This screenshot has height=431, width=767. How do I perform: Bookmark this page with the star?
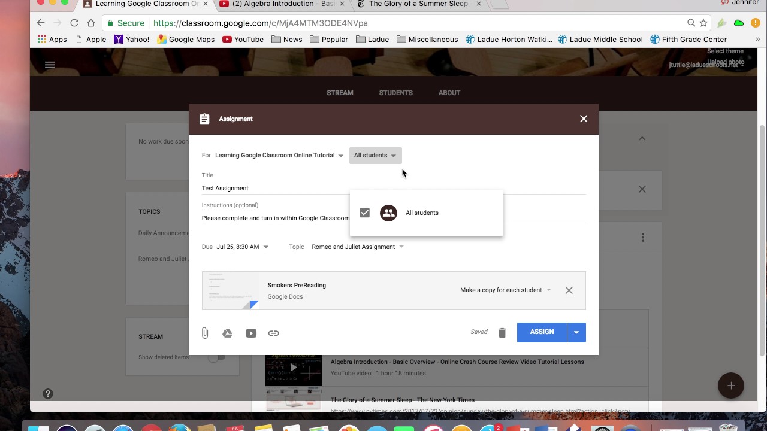[704, 23]
